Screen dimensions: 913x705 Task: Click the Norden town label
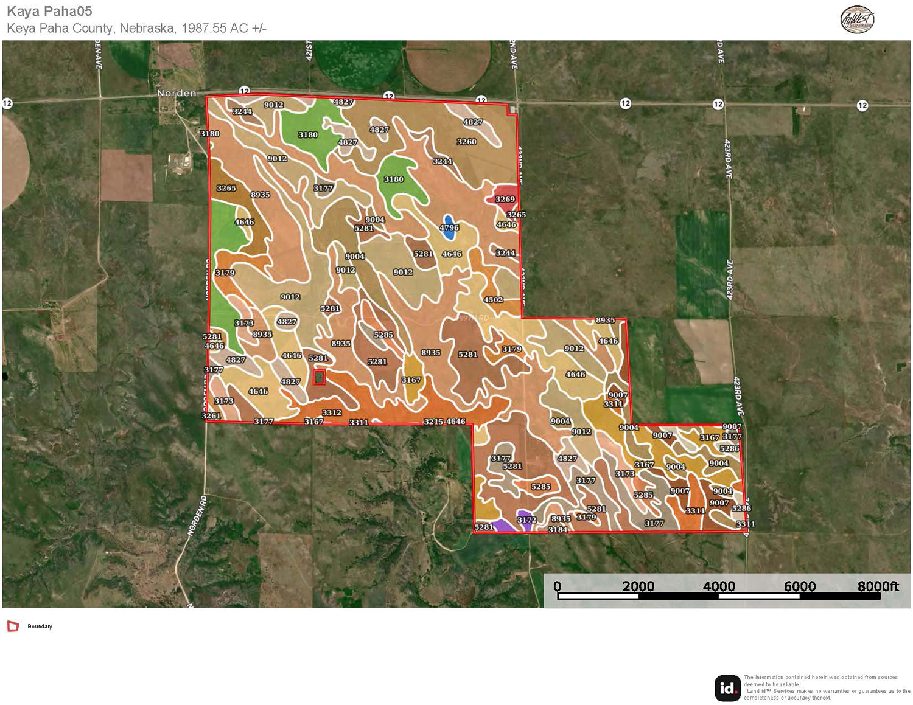177,93
